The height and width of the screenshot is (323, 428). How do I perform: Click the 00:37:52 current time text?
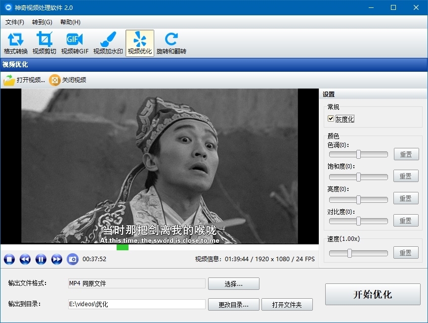point(94,259)
